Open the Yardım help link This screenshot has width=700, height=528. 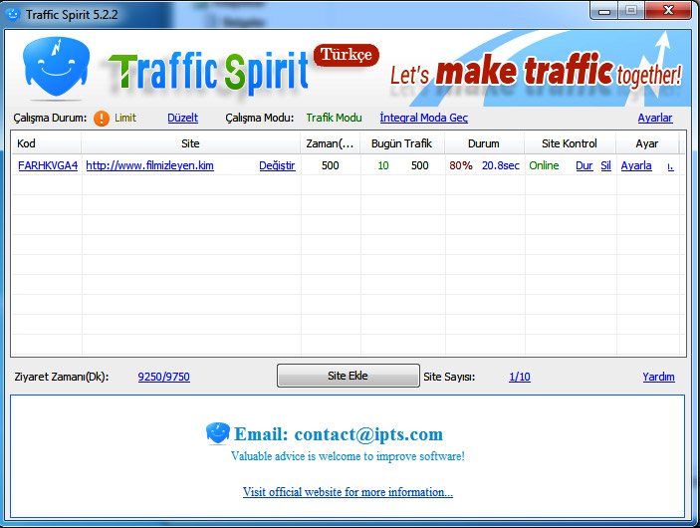(658, 377)
